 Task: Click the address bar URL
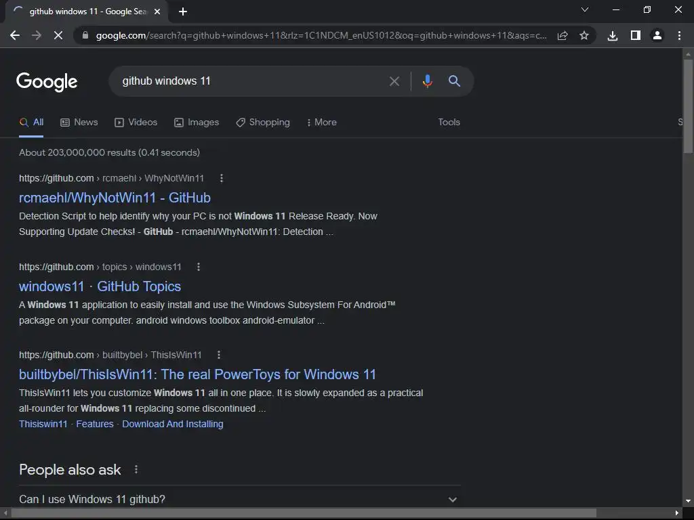coord(321,35)
